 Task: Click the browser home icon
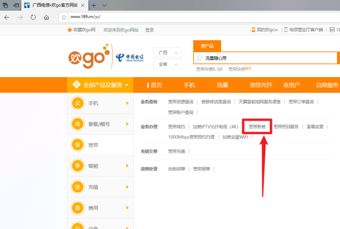click(x=46, y=17)
